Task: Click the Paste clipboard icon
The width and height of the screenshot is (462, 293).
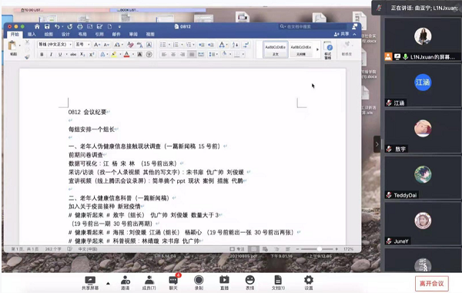Action: click(x=12, y=46)
